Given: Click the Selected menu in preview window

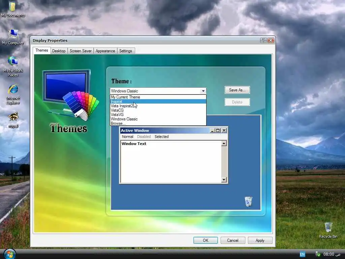Looking at the screenshot, I should point(161,137).
